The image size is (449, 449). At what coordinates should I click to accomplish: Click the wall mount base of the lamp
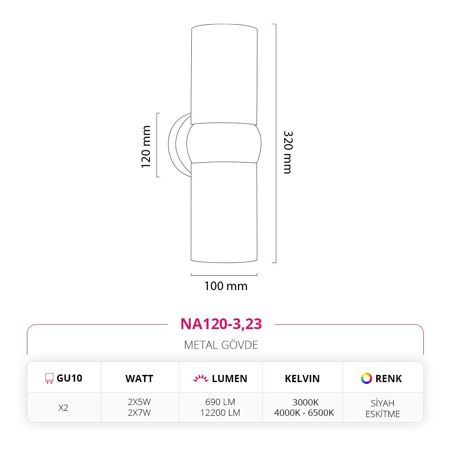coord(179,145)
